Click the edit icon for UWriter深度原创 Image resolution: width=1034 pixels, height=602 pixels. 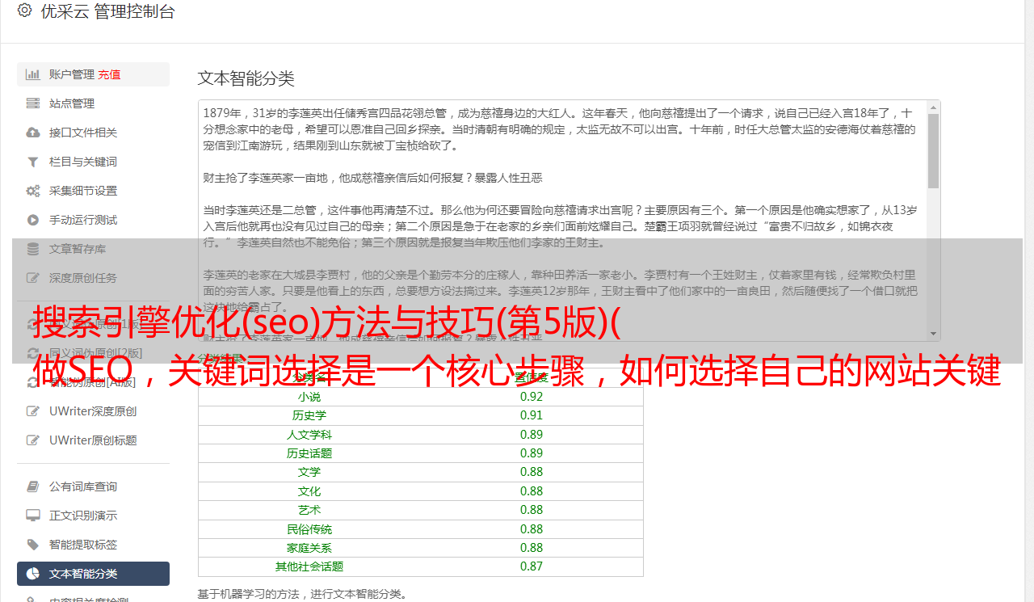pos(33,411)
